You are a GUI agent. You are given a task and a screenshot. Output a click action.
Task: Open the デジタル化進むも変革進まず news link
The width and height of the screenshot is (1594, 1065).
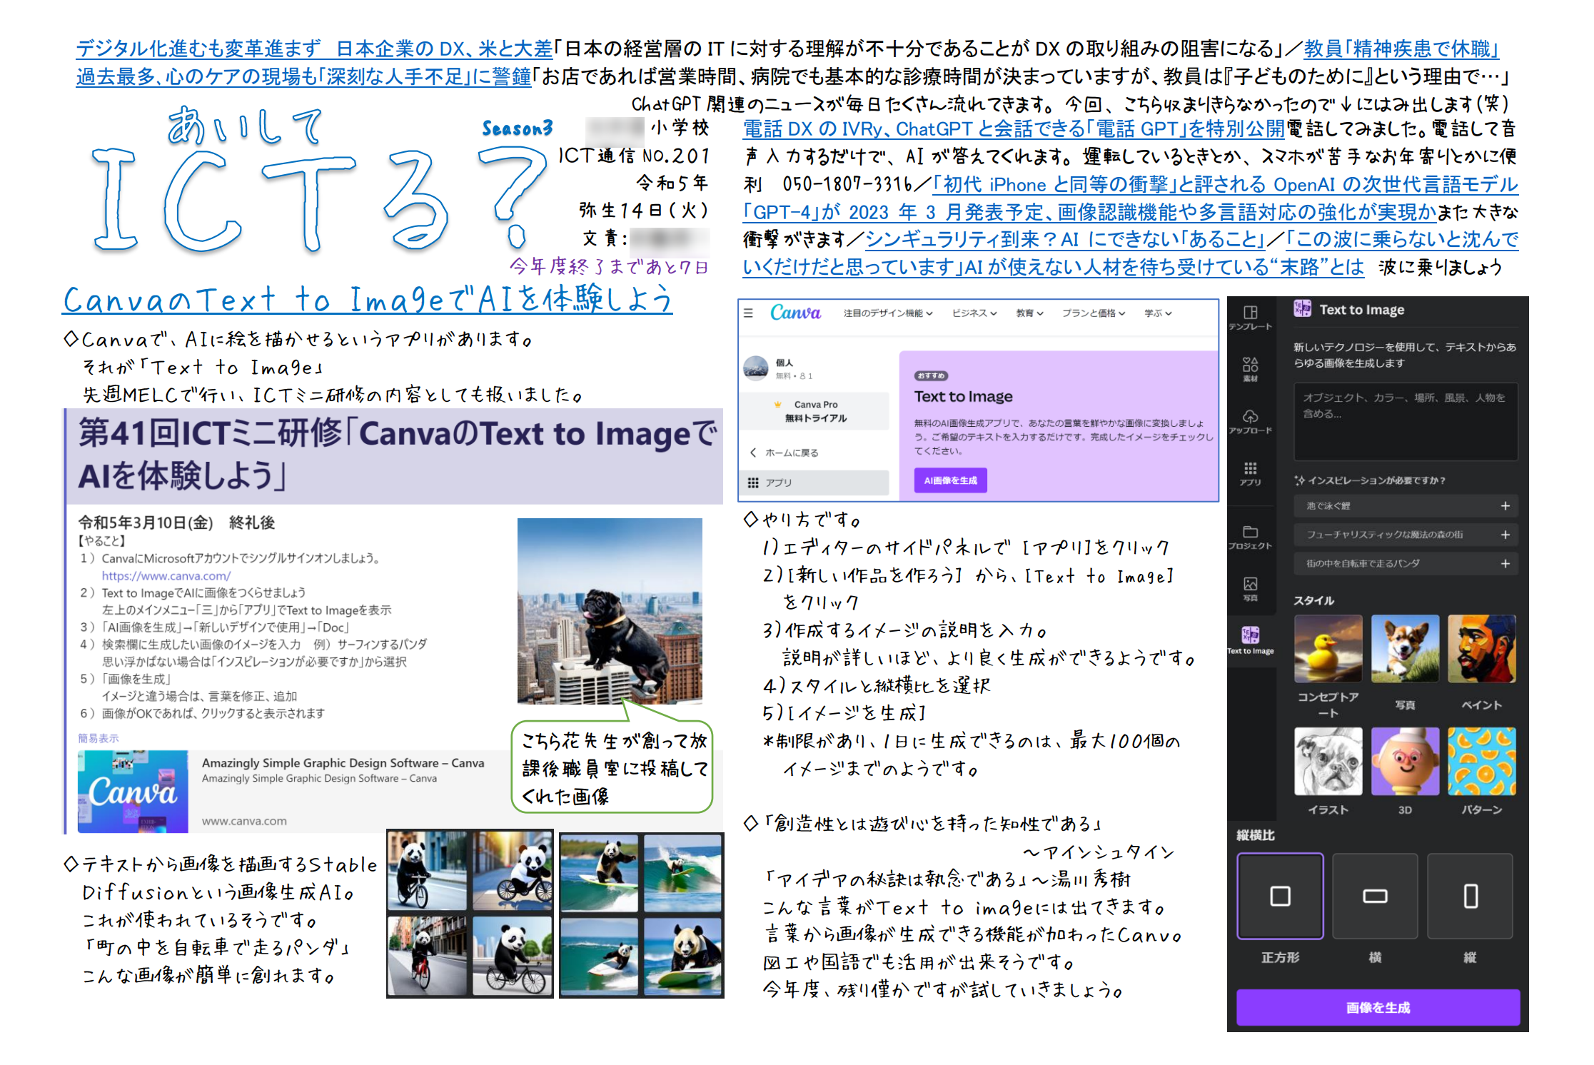[314, 49]
